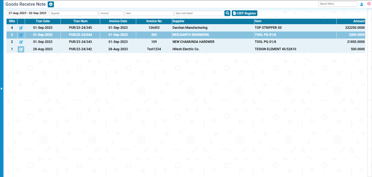
Task: Click the user profile icon
Action: (x=362, y=4)
